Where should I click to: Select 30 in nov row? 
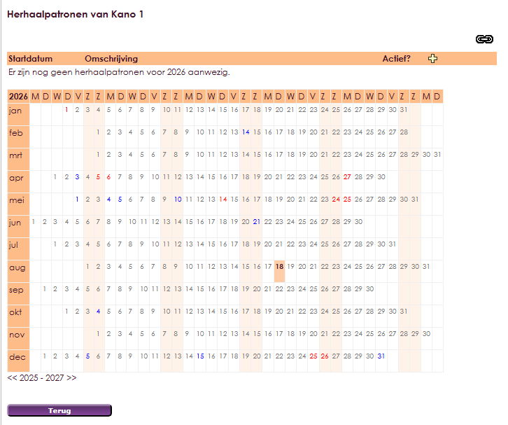(x=426, y=334)
